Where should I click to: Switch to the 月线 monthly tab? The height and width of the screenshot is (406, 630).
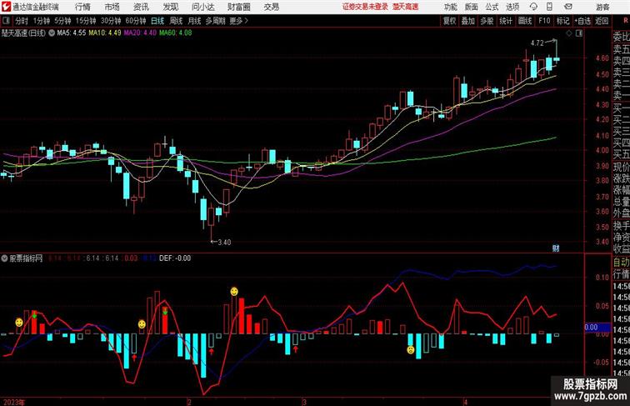pyautogui.click(x=194, y=21)
